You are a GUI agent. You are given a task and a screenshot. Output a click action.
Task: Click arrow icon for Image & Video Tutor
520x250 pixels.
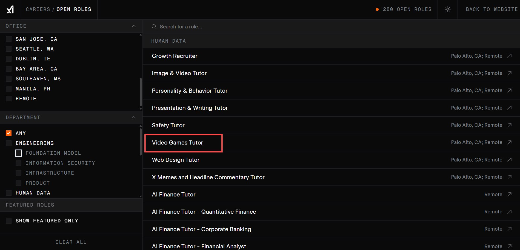[509, 73]
